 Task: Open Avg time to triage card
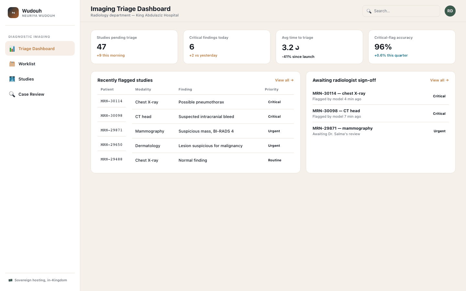tap(319, 47)
